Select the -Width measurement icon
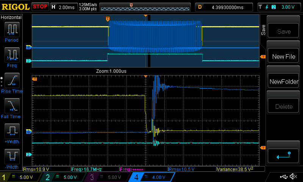Image resolution: width=303 pixels, height=182 pixels. [11, 158]
